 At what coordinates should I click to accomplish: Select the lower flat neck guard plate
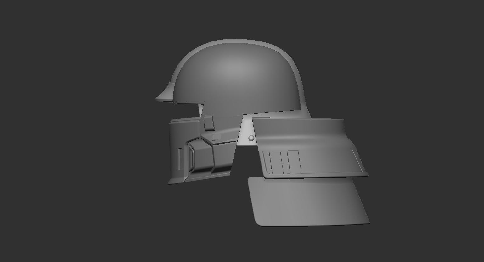(308, 202)
